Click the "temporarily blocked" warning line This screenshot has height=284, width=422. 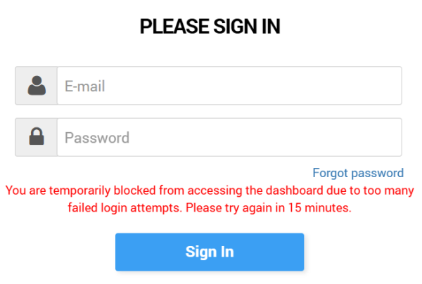click(x=210, y=190)
